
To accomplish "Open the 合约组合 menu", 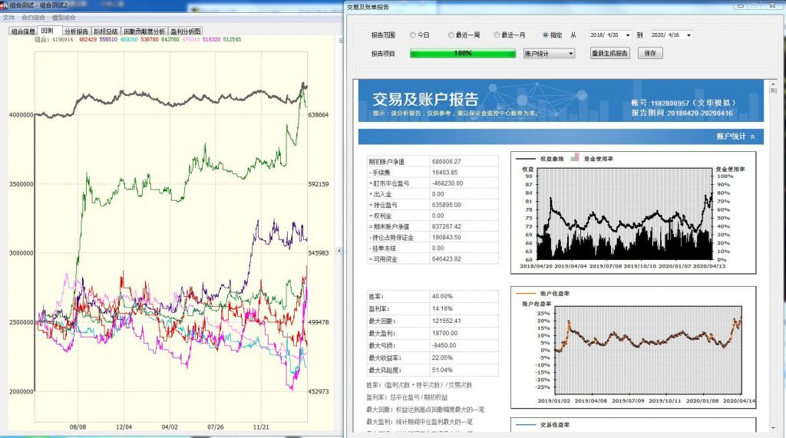I will [33, 18].
